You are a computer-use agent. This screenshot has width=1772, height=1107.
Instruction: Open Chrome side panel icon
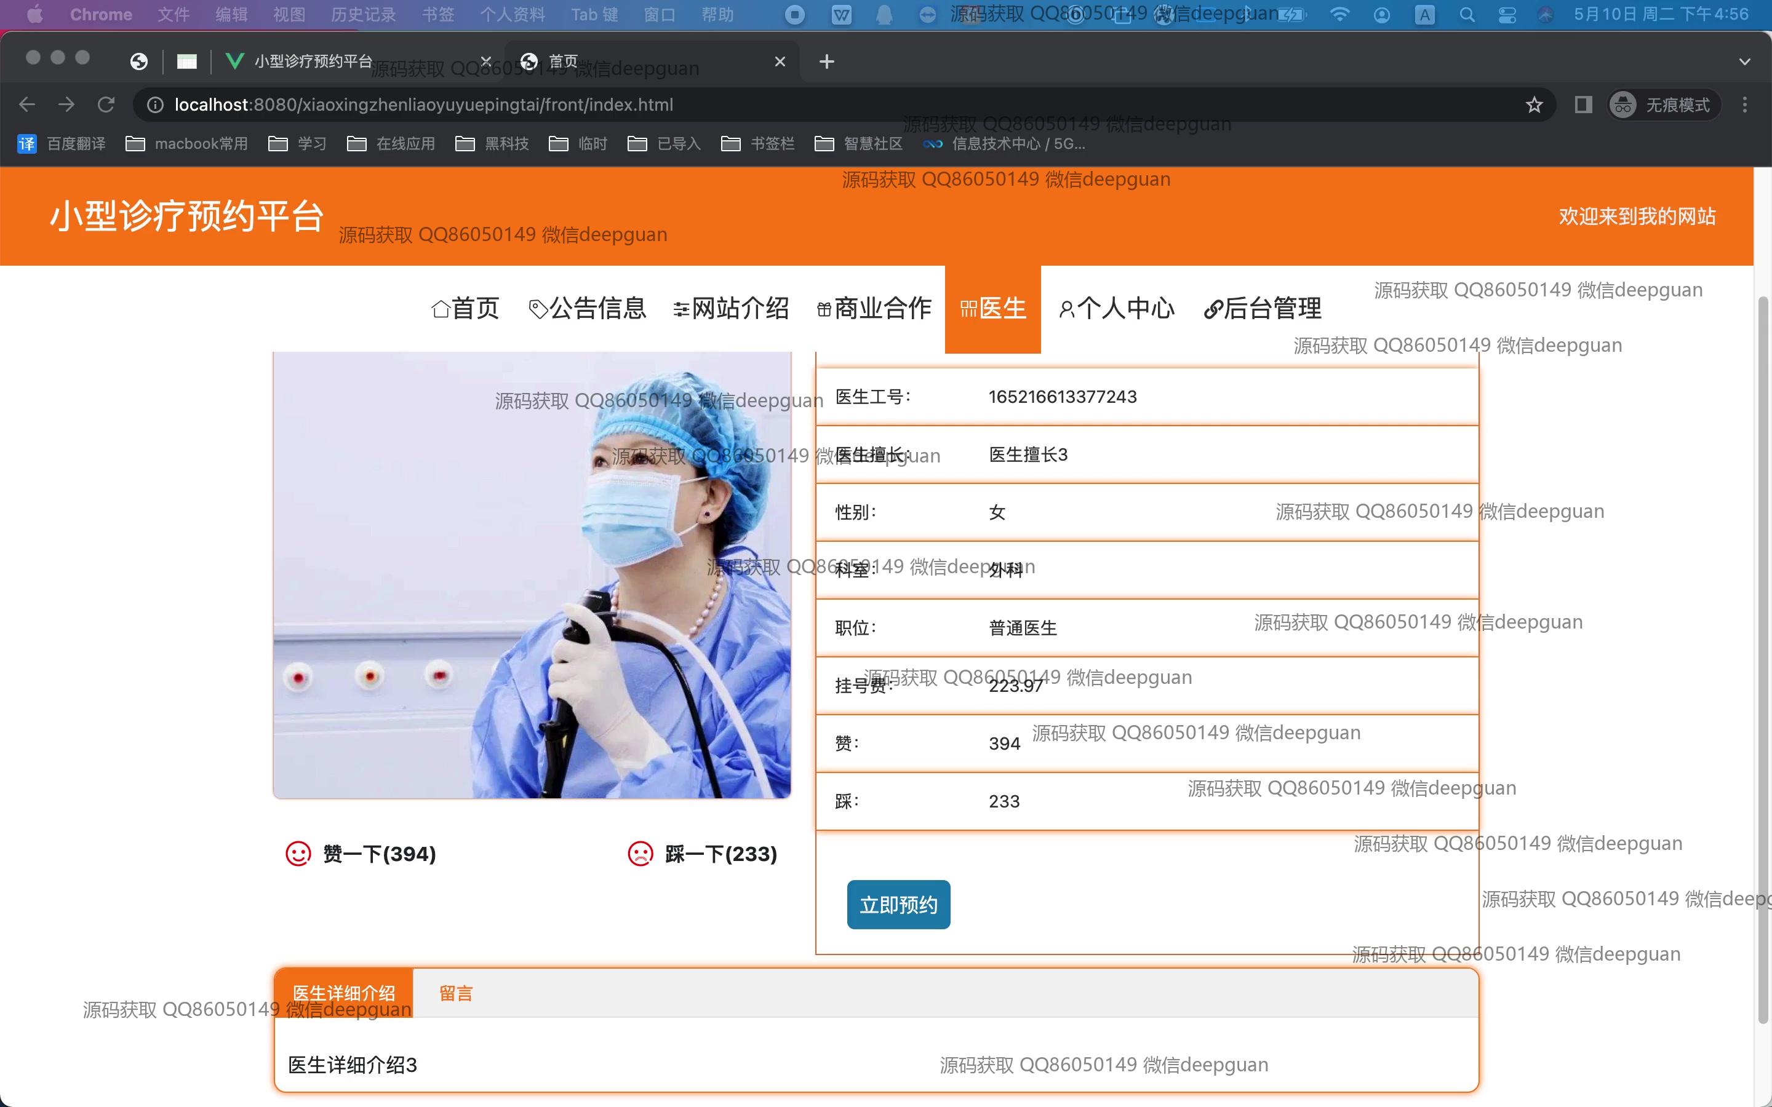pyautogui.click(x=1583, y=105)
